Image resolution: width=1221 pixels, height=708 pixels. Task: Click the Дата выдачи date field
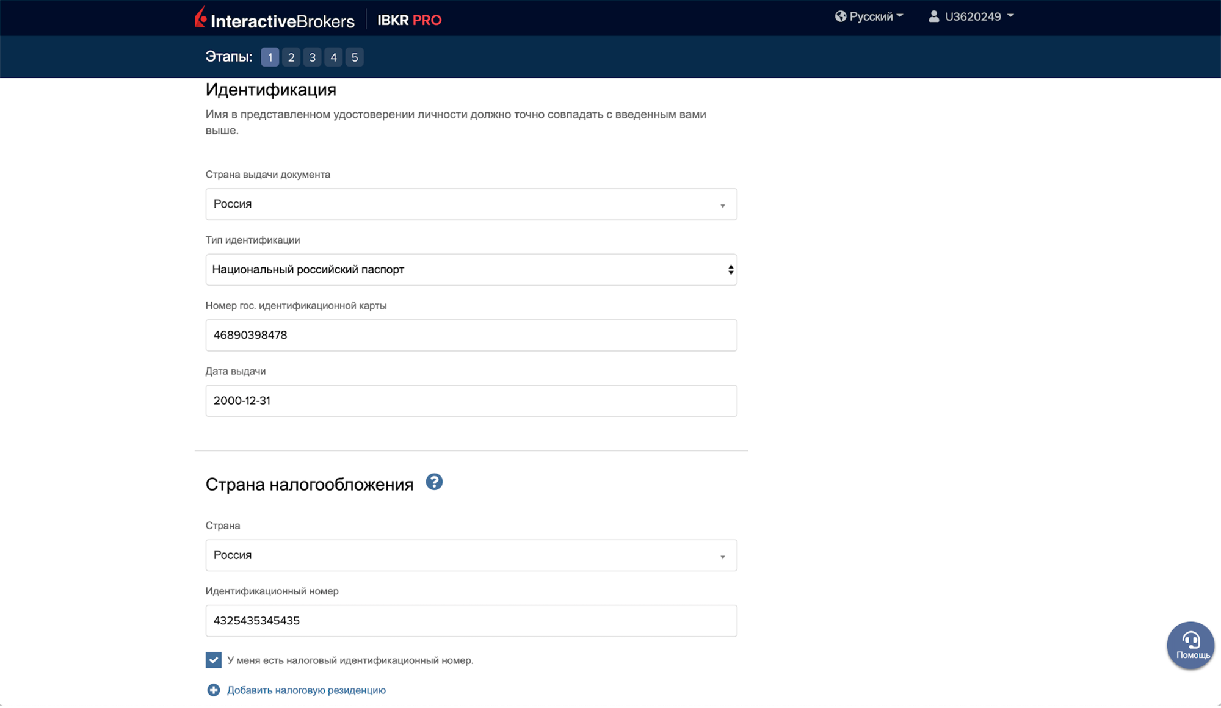click(471, 401)
